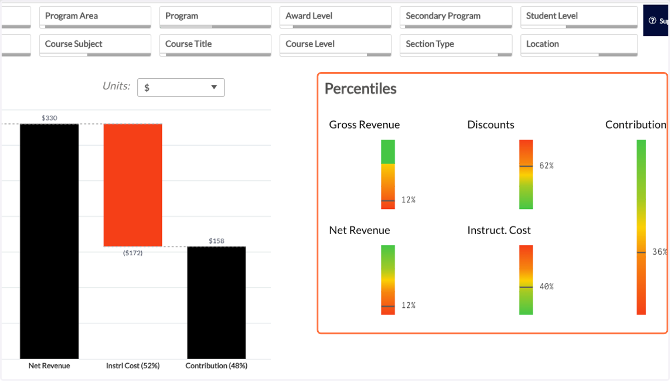
Task: Click the Discounts percentile gauge
Action: point(526,174)
